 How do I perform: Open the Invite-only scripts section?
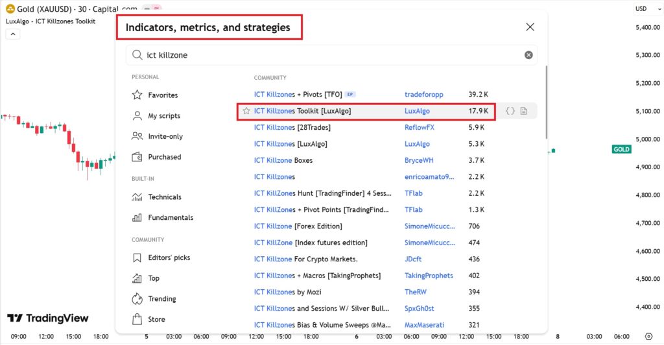[x=165, y=137]
